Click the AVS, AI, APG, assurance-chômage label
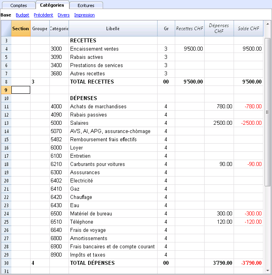Viewport: 272px width, 275px height. click(110, 131)
